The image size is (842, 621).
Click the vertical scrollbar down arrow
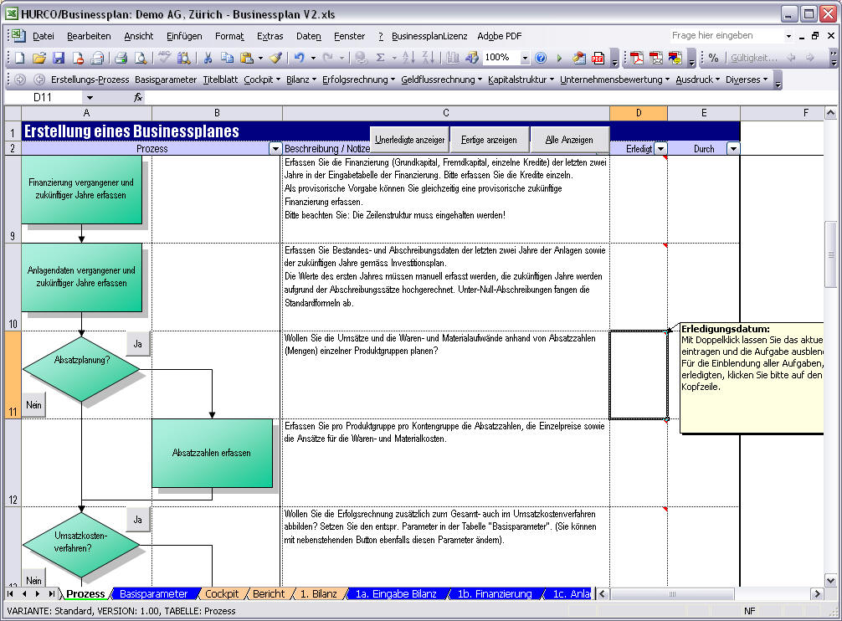pos(831,580)
